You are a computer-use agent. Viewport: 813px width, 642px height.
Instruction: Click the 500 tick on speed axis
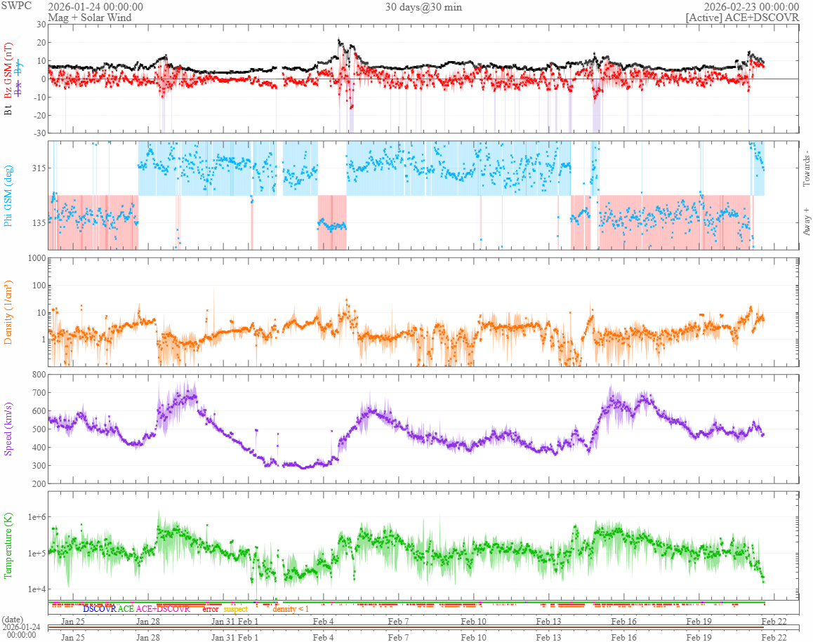[39, 429]
